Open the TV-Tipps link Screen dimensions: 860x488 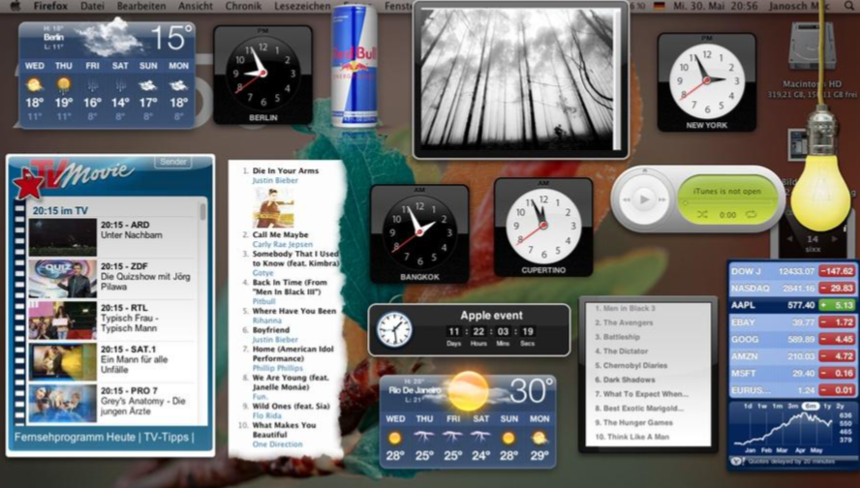click(x=167, y=437)
